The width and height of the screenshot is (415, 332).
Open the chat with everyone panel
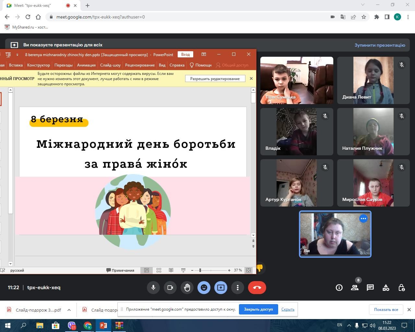point(370,288)
